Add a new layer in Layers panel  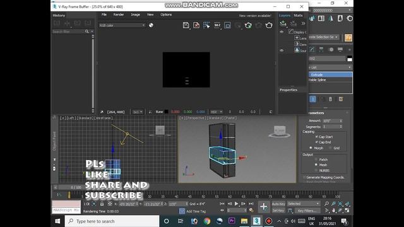click(x=283, y=24)
